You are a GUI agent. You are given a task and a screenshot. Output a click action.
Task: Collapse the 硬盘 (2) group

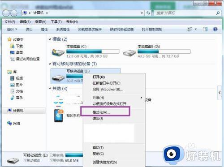50,39
